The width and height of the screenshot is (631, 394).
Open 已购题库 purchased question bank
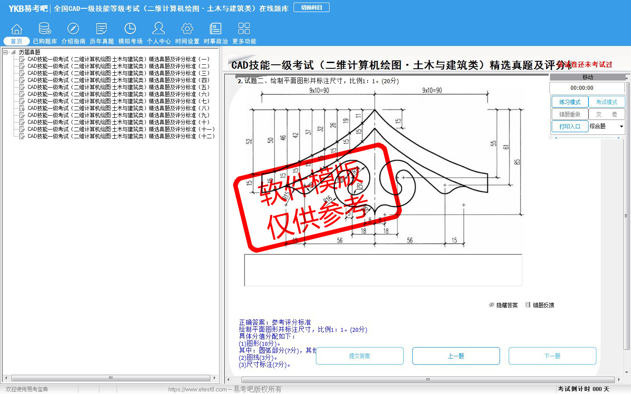tap(45, 29)
